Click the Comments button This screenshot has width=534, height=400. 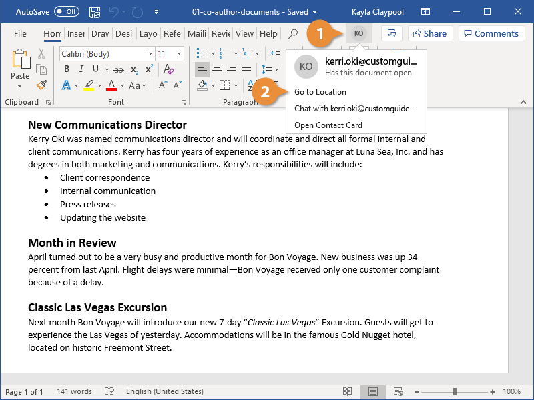click(x=491, y=33)
